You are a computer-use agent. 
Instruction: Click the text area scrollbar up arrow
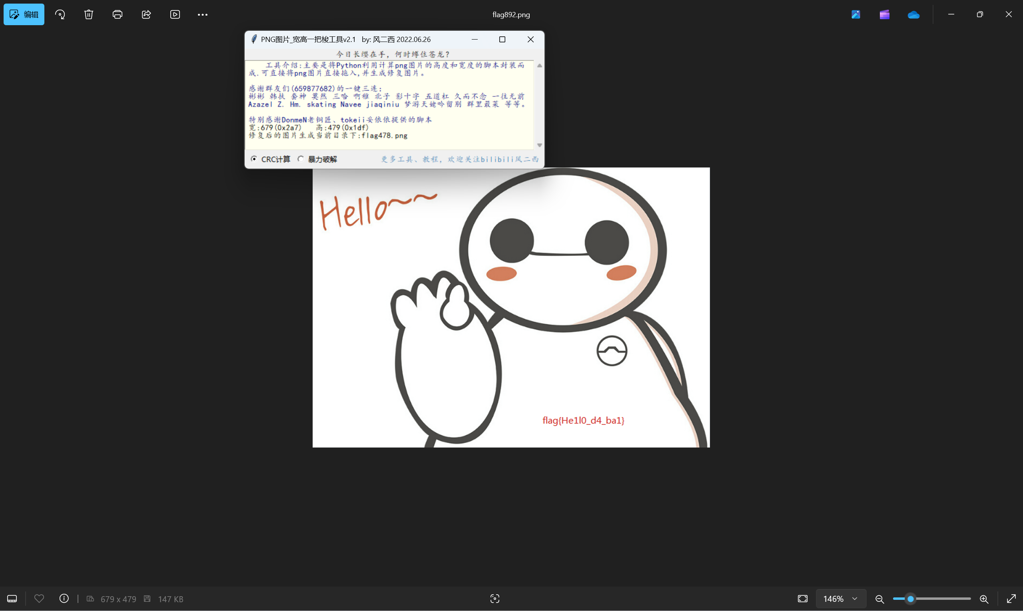540,66
